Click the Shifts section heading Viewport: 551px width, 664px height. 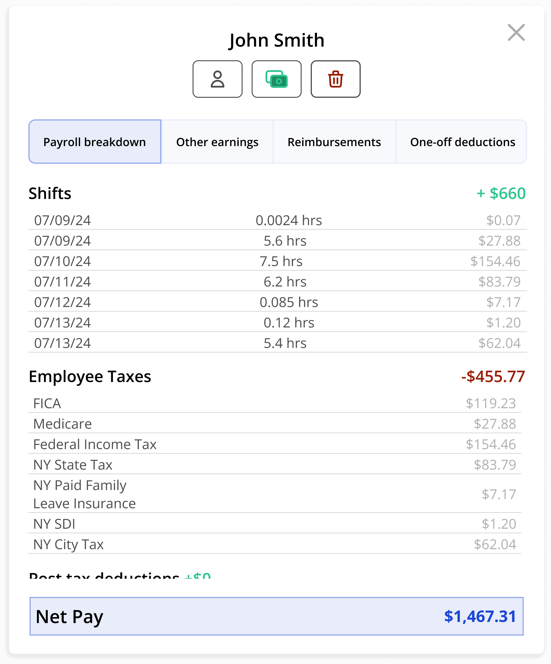click(50, 194)
